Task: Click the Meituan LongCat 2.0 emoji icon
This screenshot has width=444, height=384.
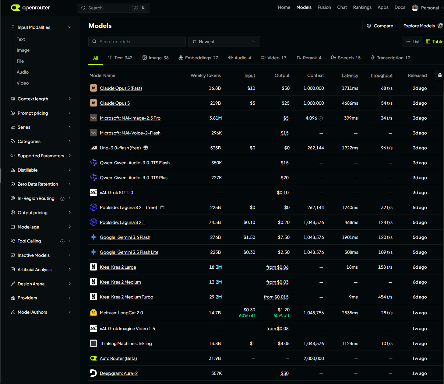Action: [x=93, y=312]
